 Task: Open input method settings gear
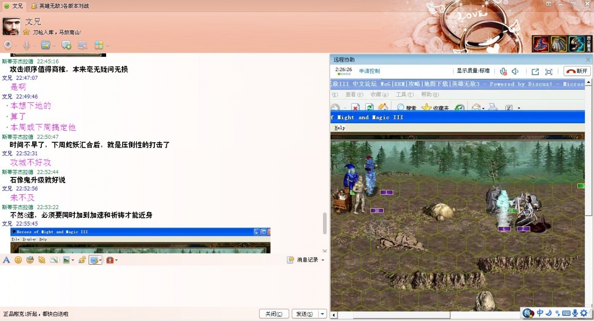(x=584, y=313)
